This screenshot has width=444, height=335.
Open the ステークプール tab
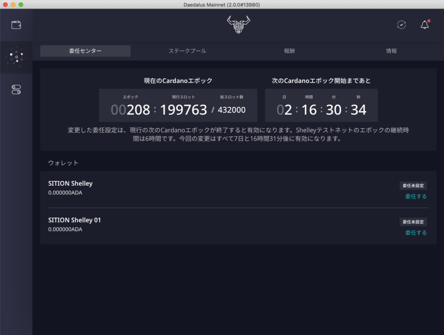click(187, 51)
